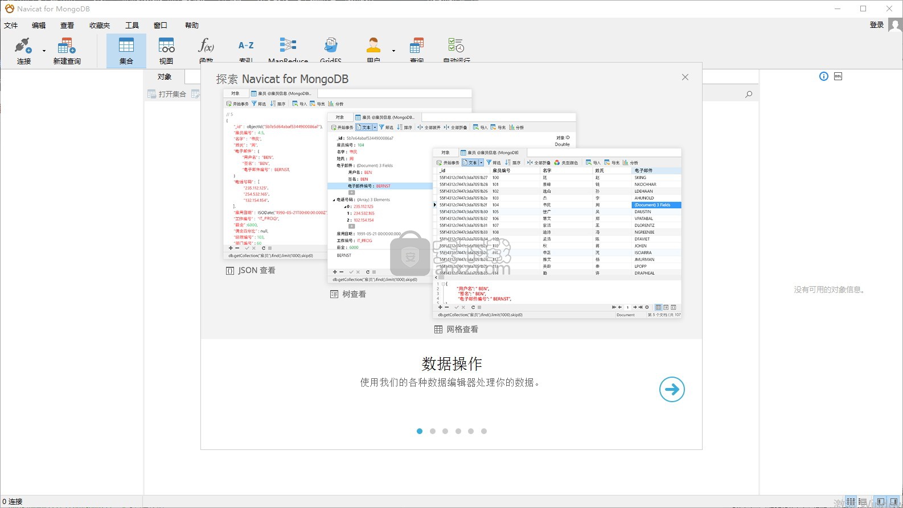Show object information via the info icon
This screenshot has width=903, height=508.
click(824, 76)
